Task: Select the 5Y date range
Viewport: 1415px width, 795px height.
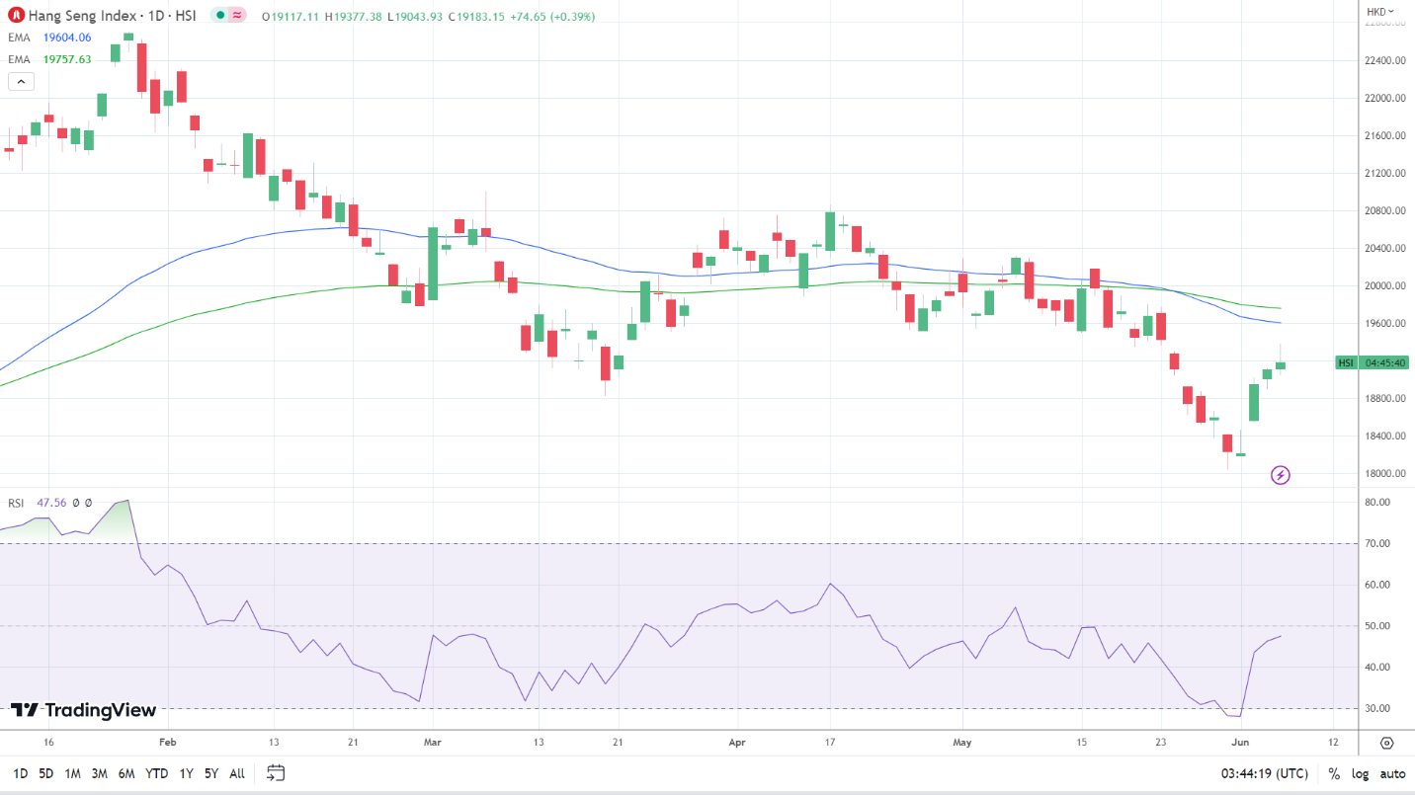Action: [x=211, y=773]
